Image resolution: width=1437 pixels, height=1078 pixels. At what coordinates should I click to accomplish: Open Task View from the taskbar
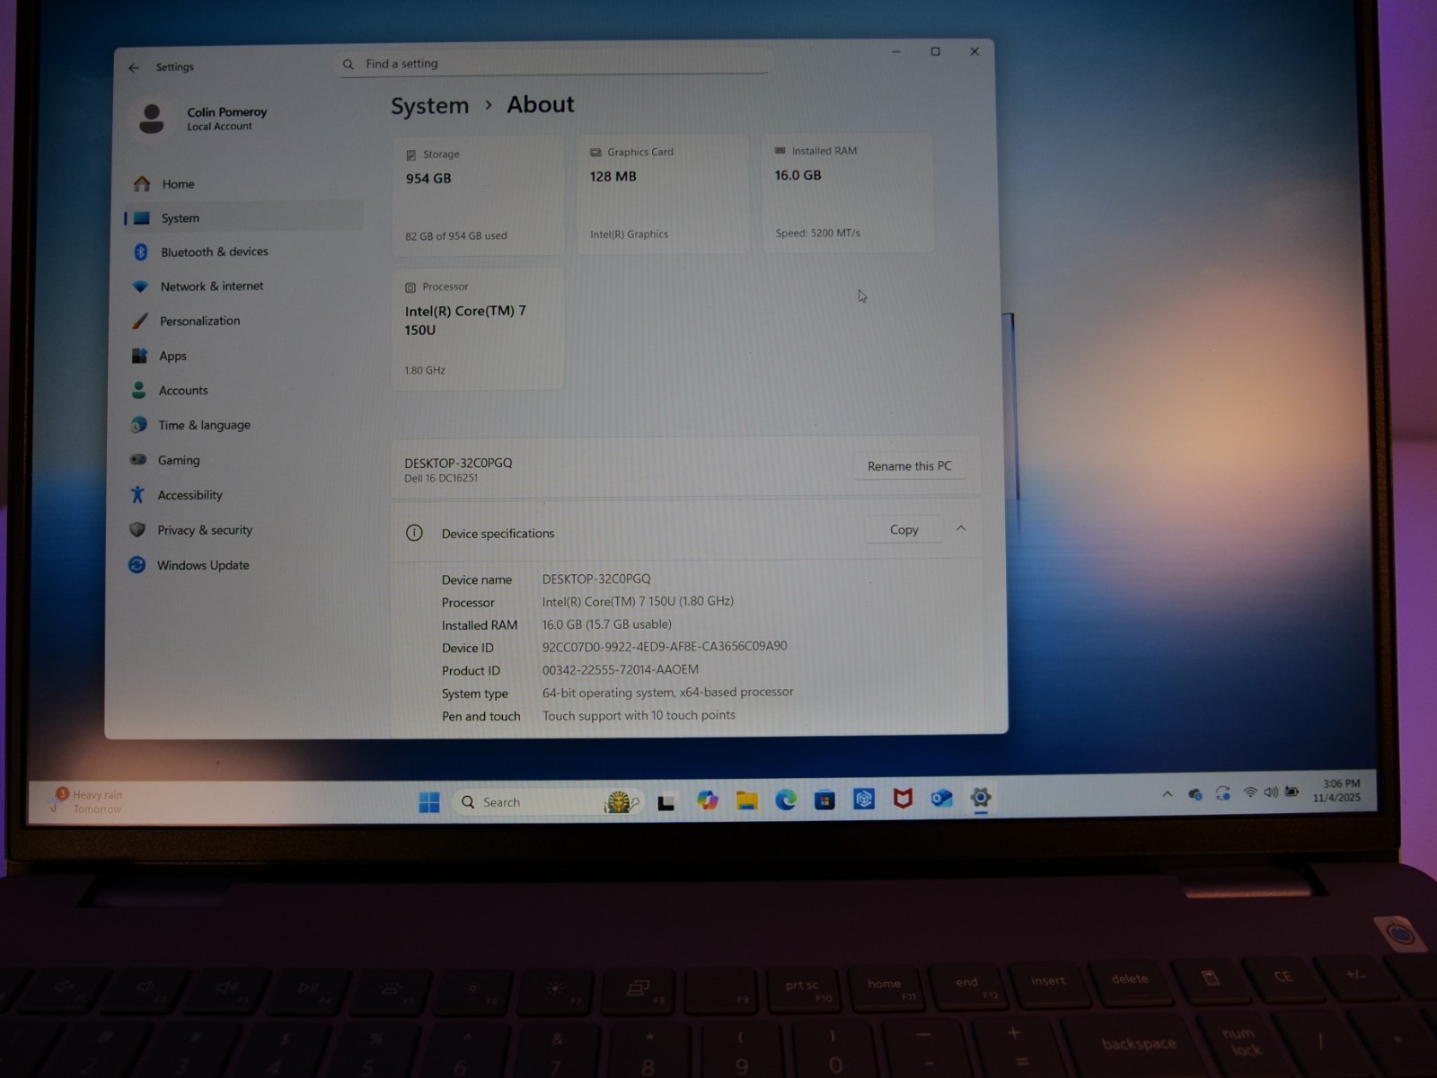666,801
